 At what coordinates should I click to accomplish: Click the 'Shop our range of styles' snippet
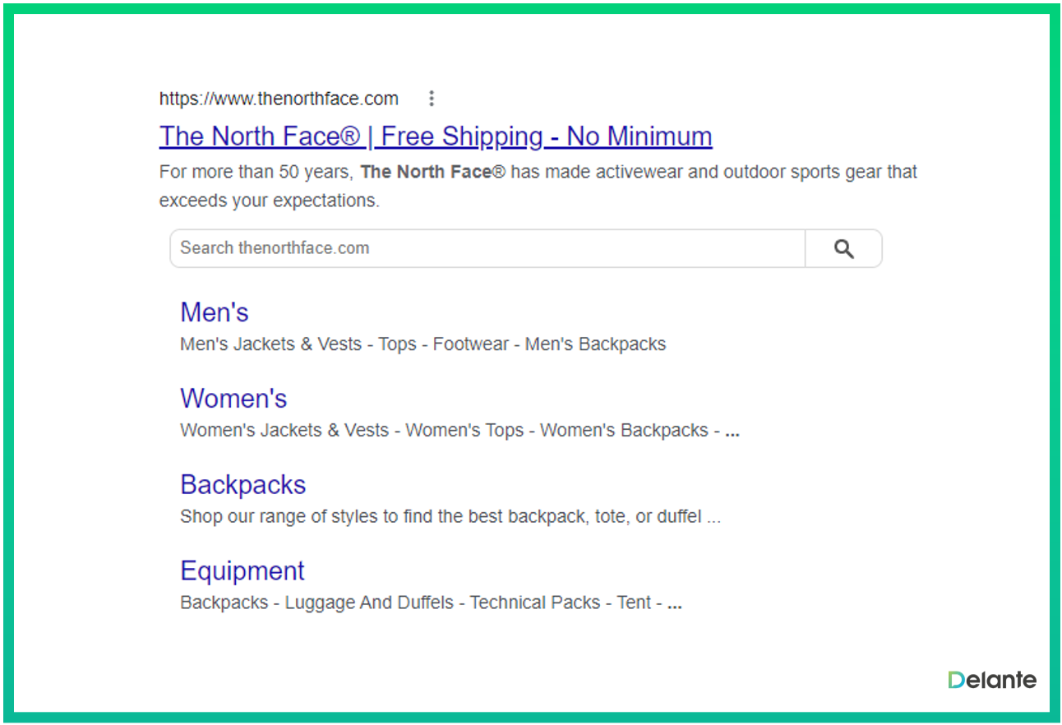pyautogui.click(x=450, y=517)
